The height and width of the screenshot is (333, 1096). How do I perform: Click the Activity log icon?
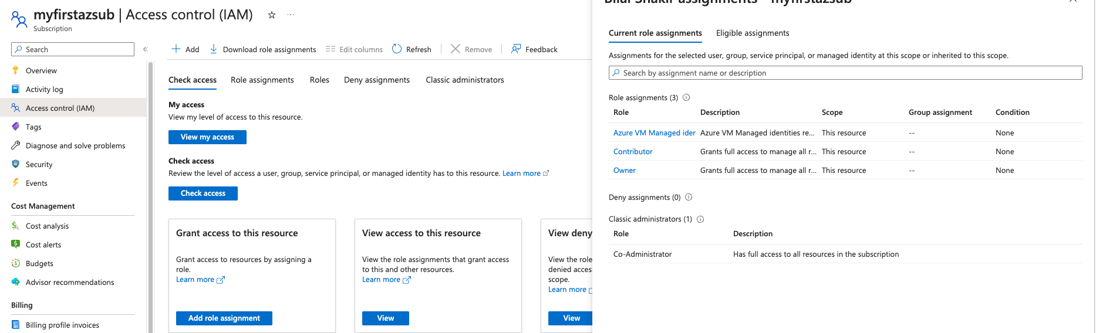(x=16, y=89)
